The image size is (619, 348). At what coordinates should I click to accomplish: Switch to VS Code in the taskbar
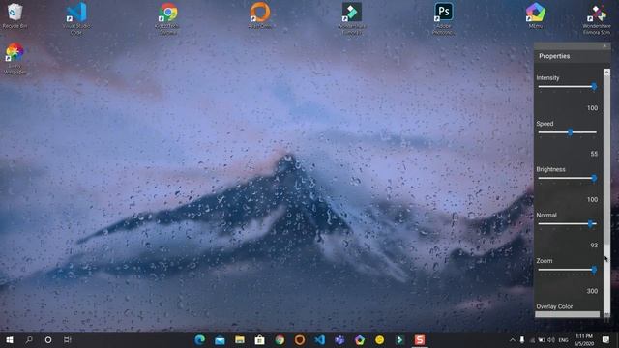320,339
